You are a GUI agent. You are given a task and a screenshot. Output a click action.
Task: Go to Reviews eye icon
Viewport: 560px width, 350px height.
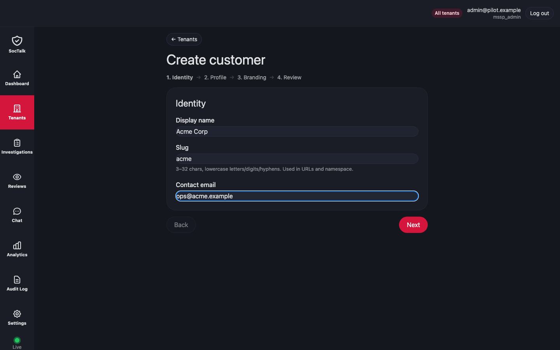pyautogui.click(x=17, y=177)
